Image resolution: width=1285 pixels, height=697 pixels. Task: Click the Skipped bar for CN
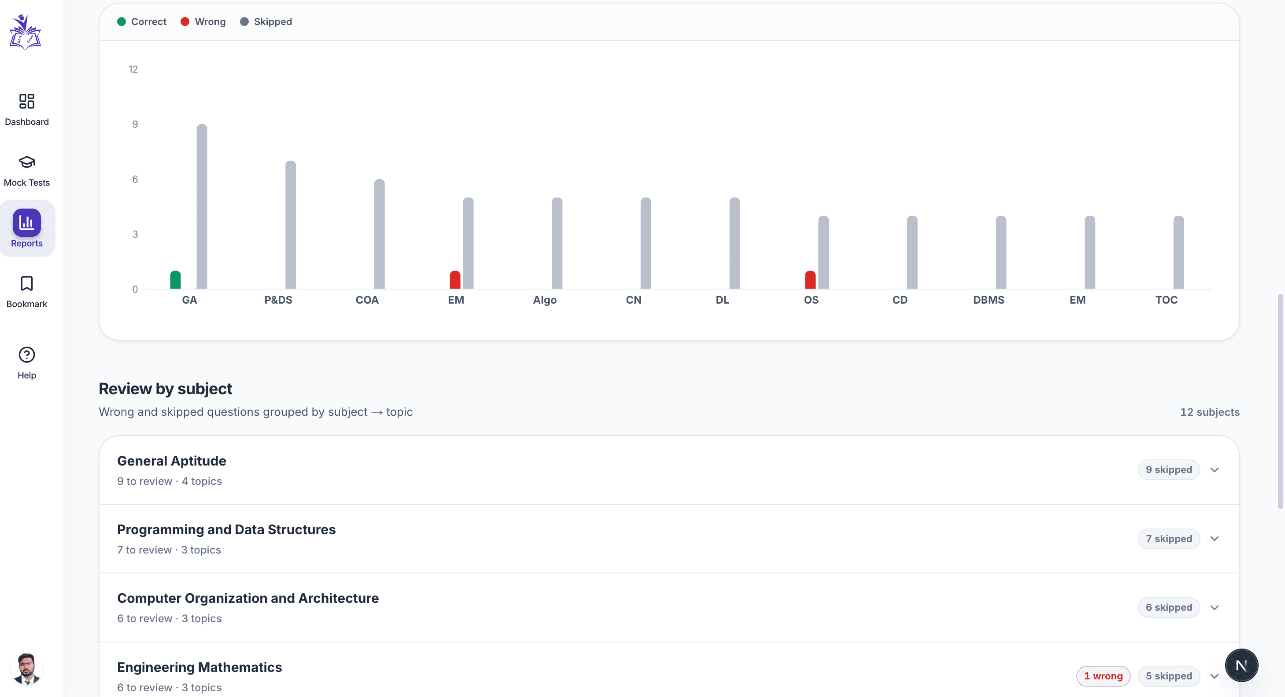(x=646, y=243)
